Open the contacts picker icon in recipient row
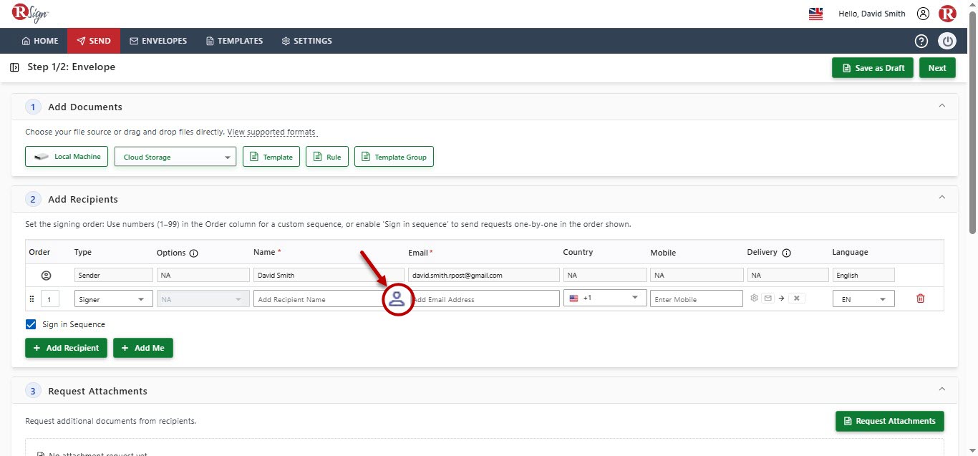 point(397,299)
